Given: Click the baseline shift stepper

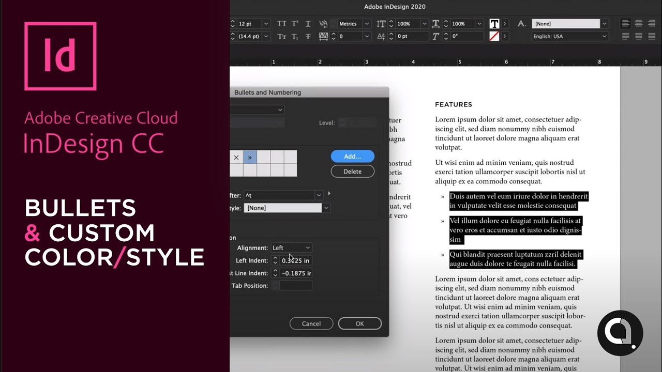Looking at the screenshot, I should [391, 36].
